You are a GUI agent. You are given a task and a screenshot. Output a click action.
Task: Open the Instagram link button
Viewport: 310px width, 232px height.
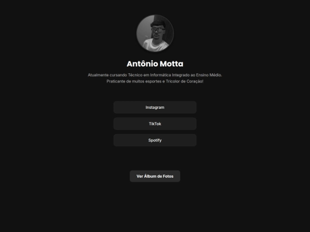point(155,107)
